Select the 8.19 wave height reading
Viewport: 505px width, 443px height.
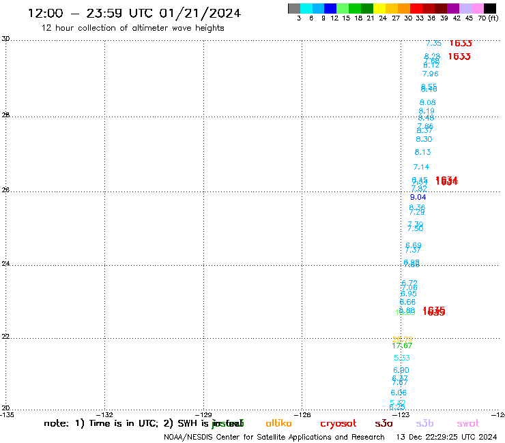tap(427, 111)
